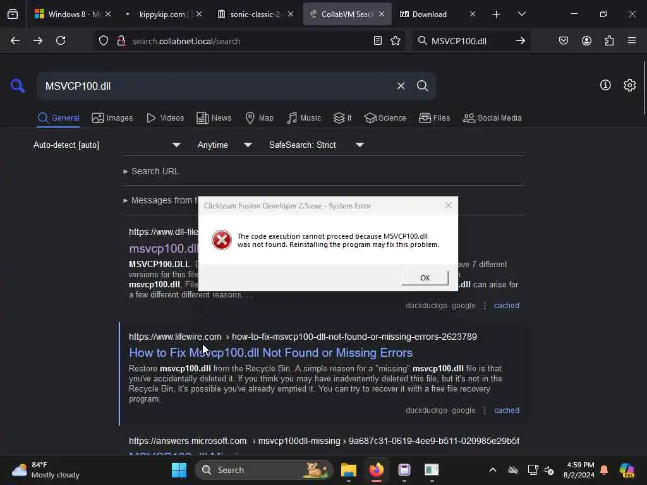Open Copilot preview taskbar icon

[627, 470]
